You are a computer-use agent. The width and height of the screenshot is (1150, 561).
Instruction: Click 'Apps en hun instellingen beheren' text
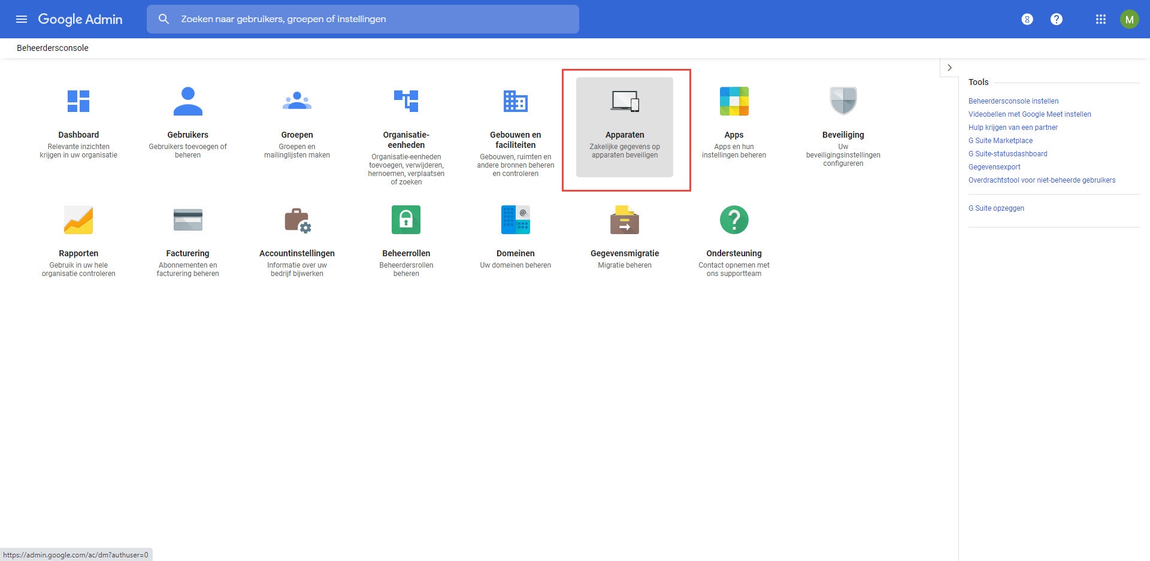tap(734, 151)
